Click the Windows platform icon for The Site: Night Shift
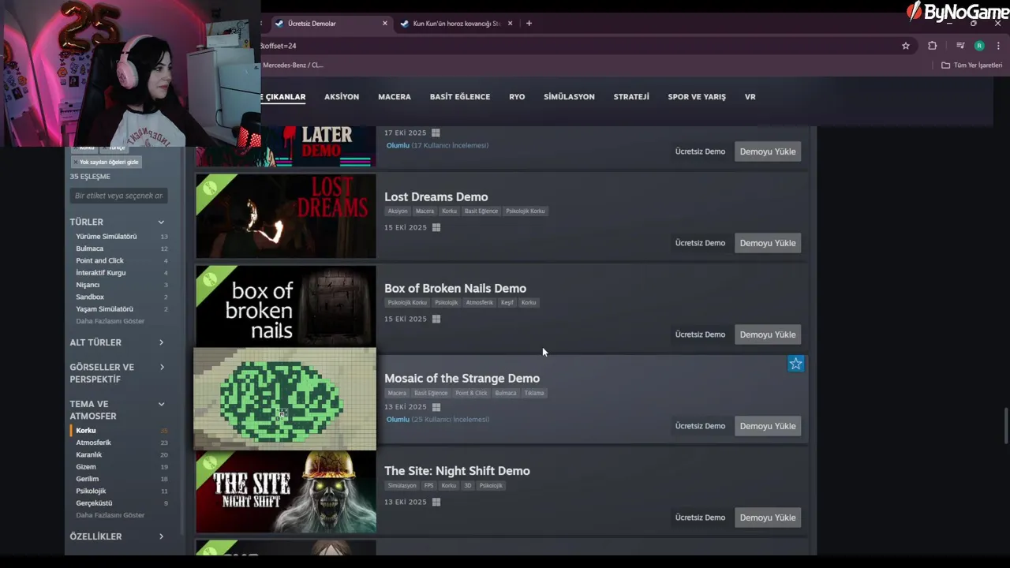This screenshot has width=1010, height=568. tap(436, 502)
